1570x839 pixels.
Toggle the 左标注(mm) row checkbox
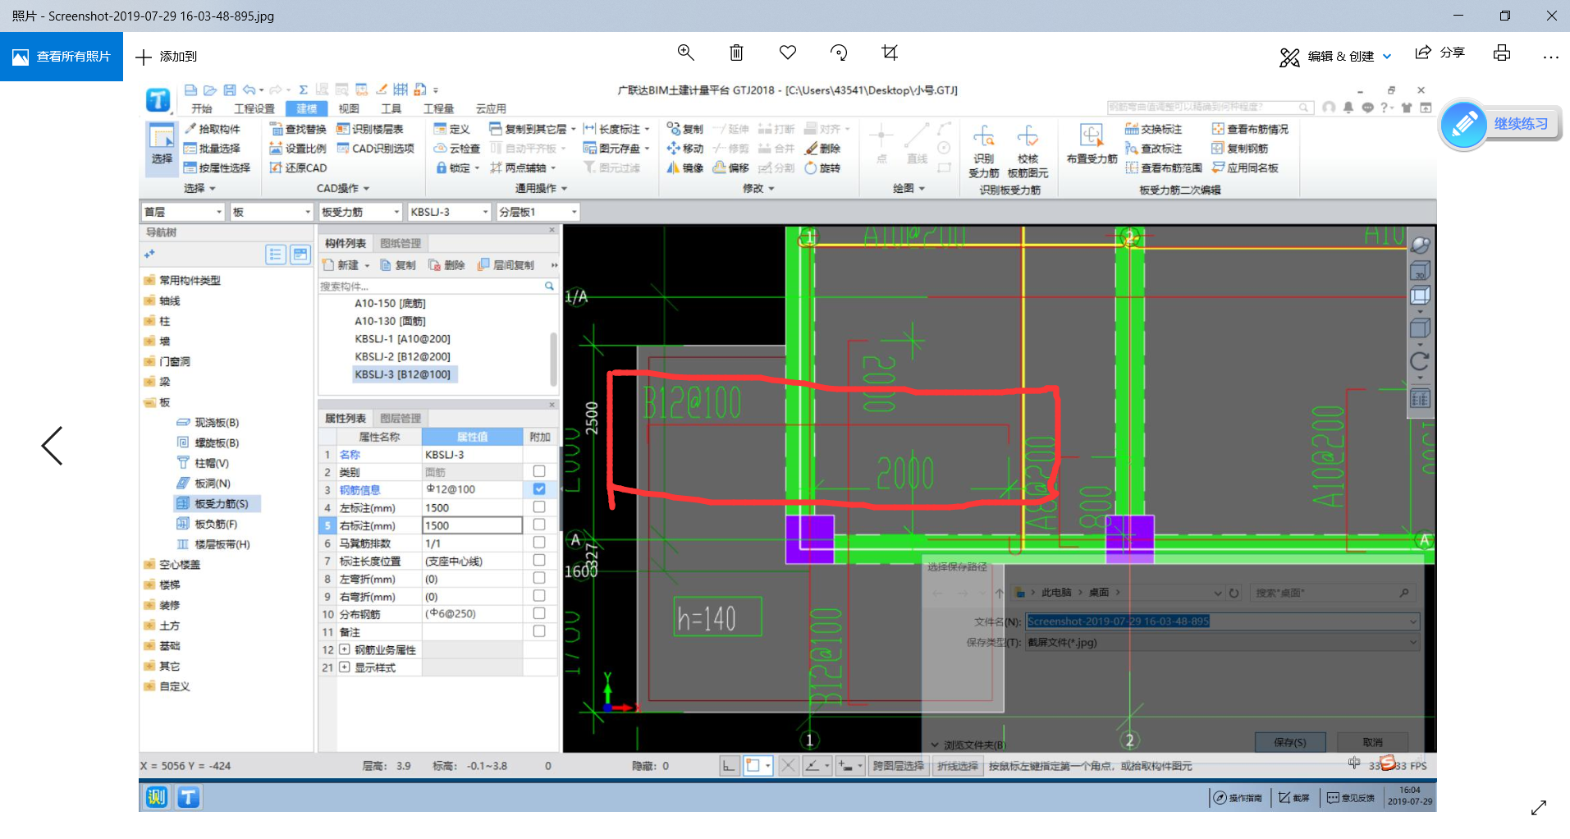pos(539,507)
